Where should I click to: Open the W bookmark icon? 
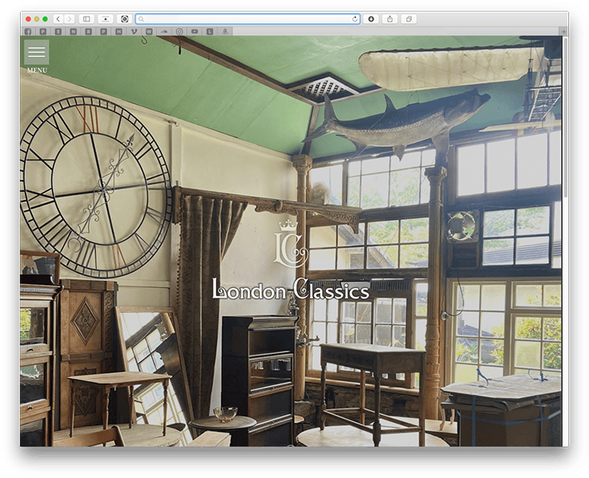click(149, 31)
